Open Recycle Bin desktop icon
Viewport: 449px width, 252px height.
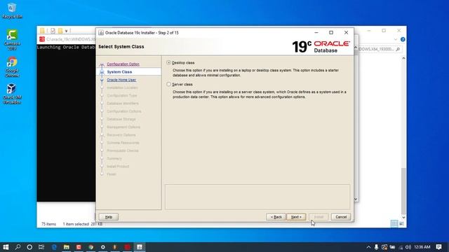[12, 11]
